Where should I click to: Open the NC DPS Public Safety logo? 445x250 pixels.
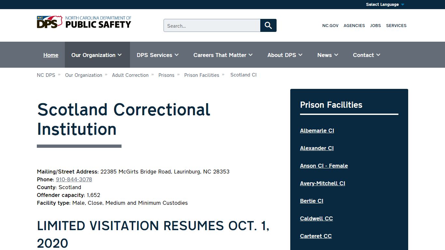pyautogui.click(x=84, y=22)
